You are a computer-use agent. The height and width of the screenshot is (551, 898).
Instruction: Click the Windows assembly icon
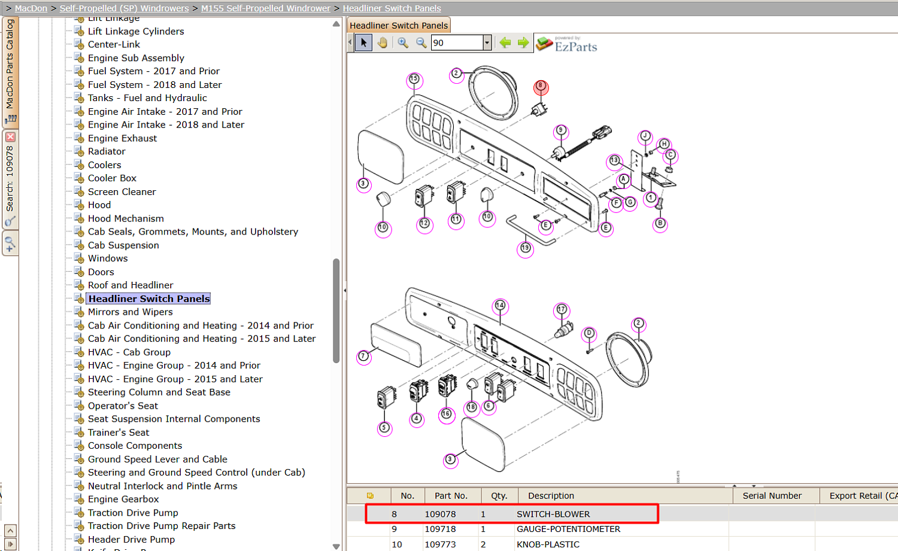click(x=79, y=258)
